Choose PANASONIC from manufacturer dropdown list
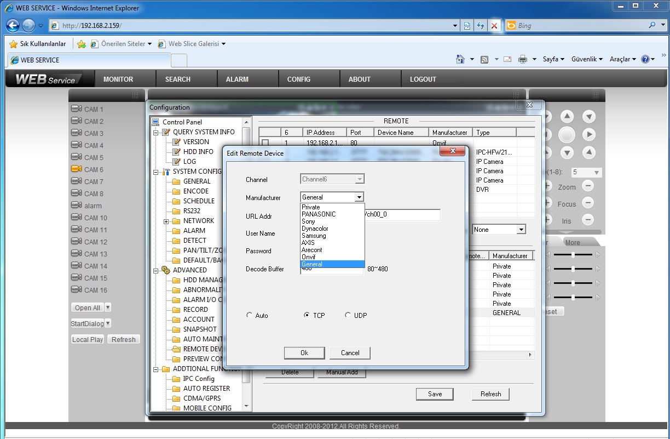The width and height of the screenshot is (670, 439). tap(319, 214)
